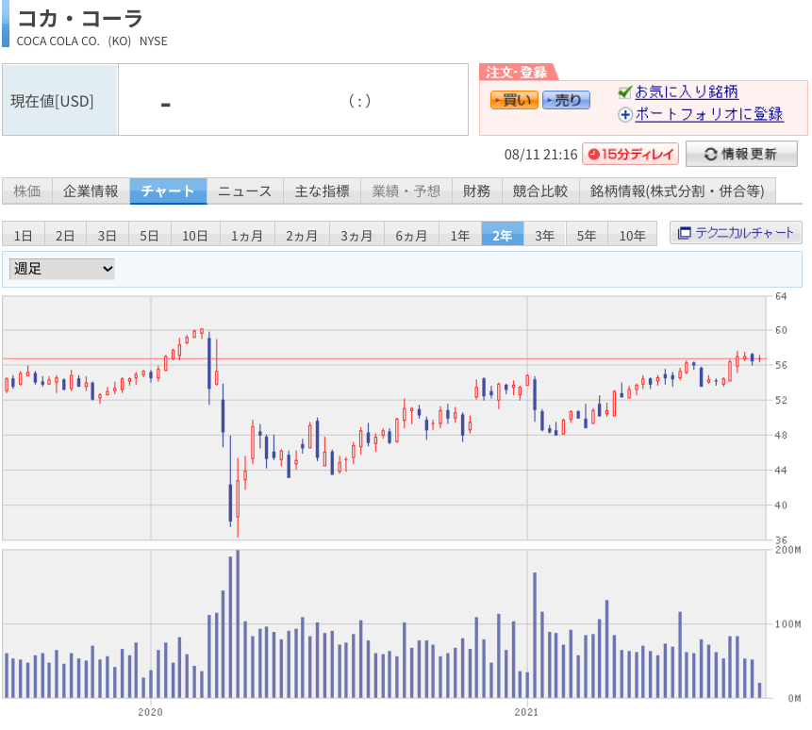
Task: Select the 1日 chart range
Action: [x=24, y=236]
